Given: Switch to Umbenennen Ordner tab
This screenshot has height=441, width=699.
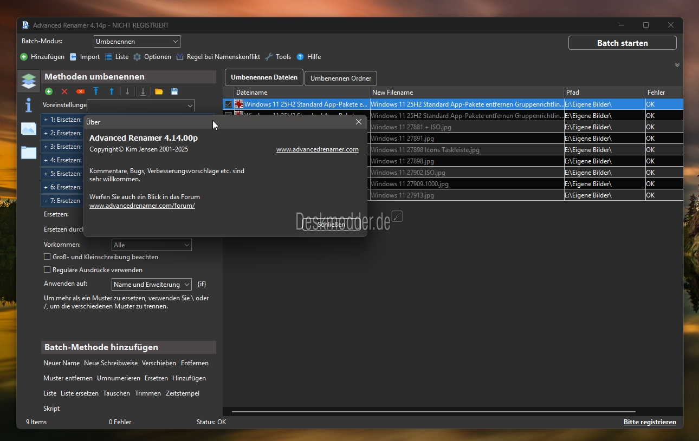Looking at the screenshot, I should pos(341,78).
